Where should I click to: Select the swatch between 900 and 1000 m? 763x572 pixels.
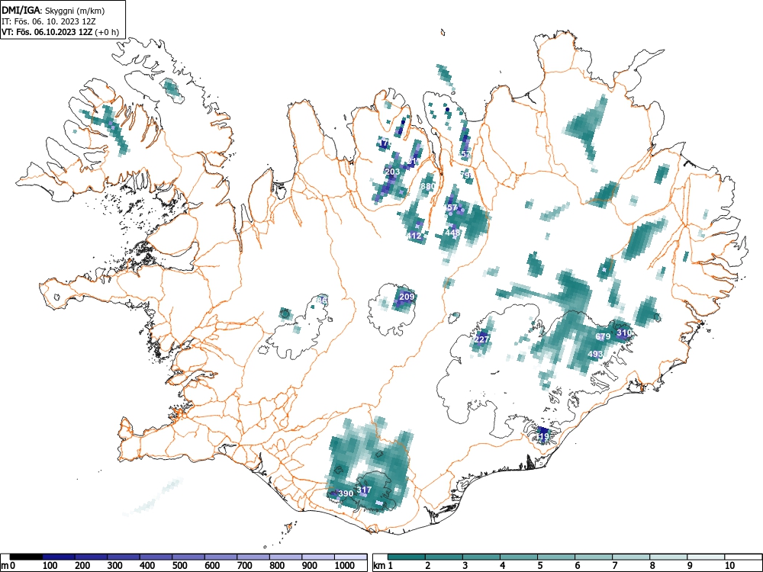click(318, 557)
